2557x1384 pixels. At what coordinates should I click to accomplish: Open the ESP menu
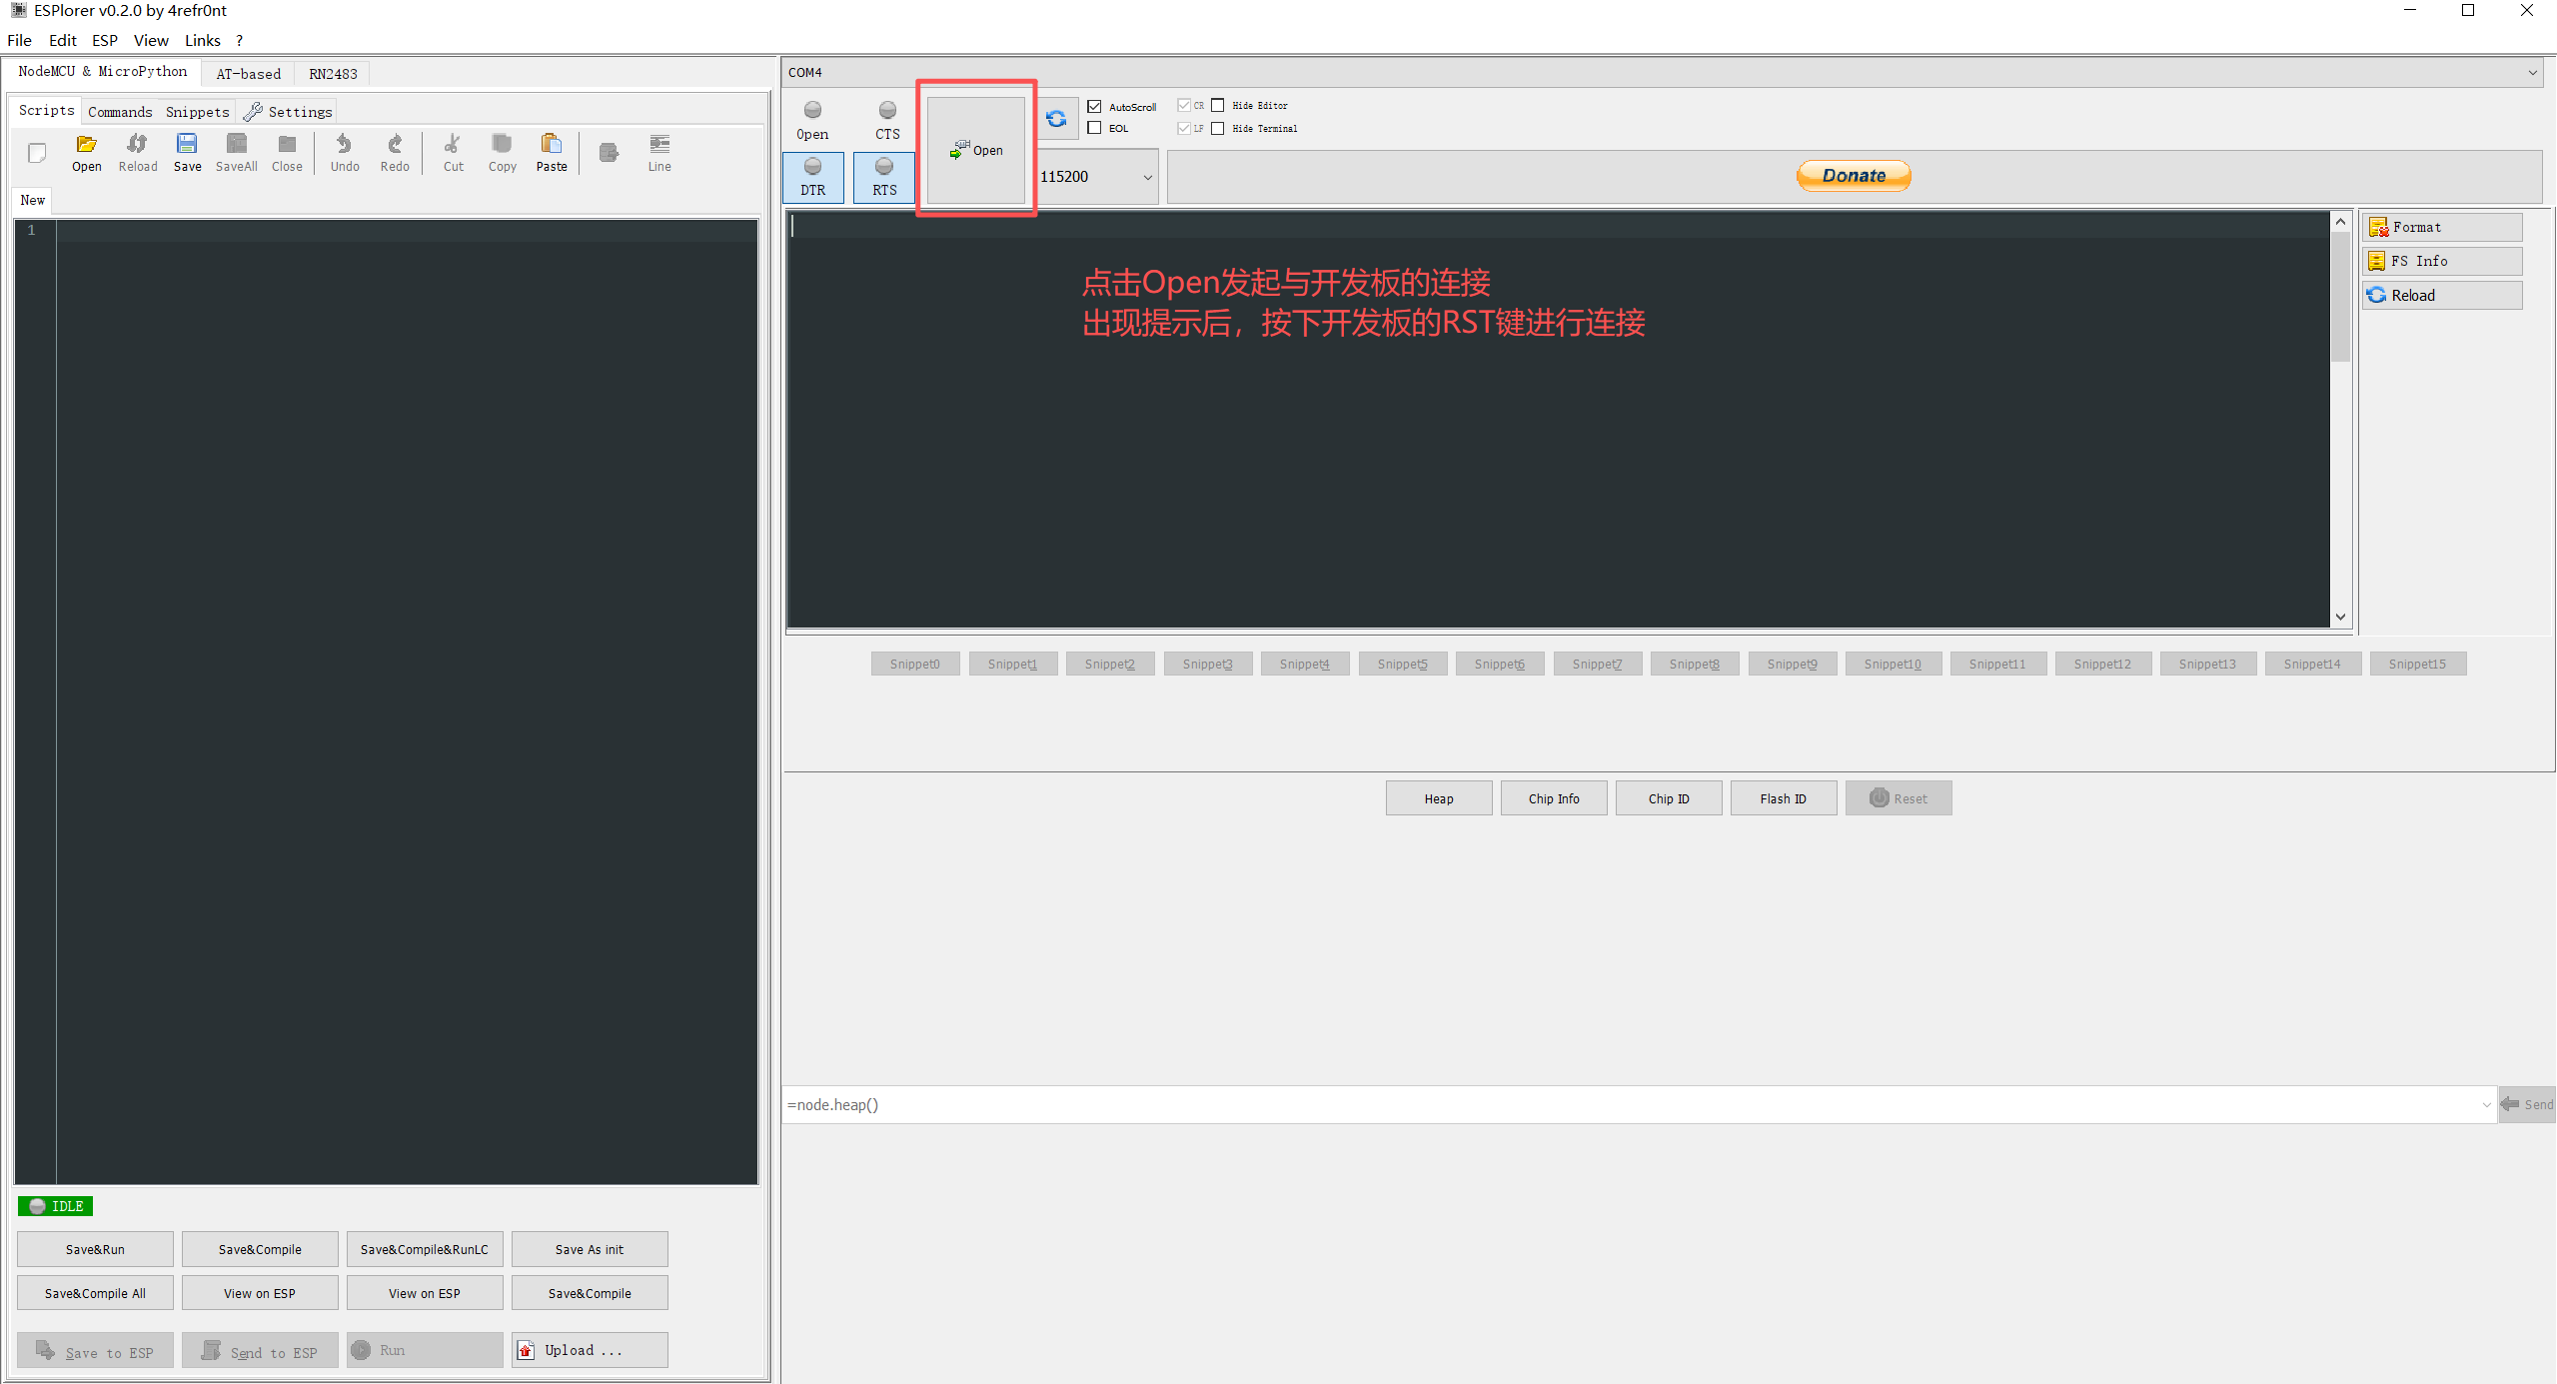pos(105,41)
